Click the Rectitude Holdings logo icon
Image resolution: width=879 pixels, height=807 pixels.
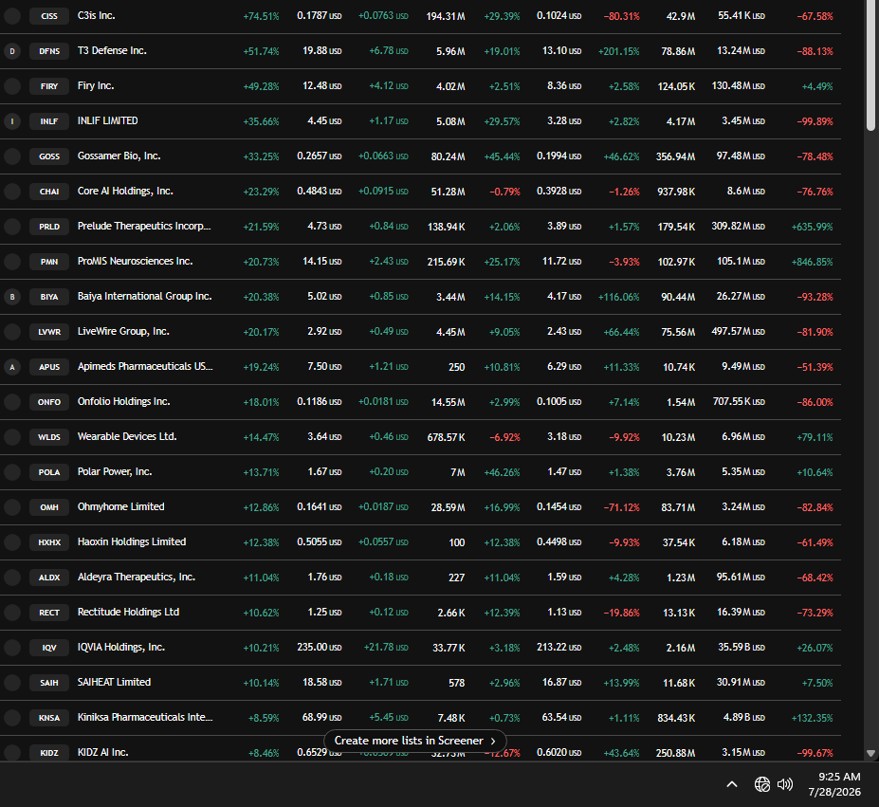point(12,613)
